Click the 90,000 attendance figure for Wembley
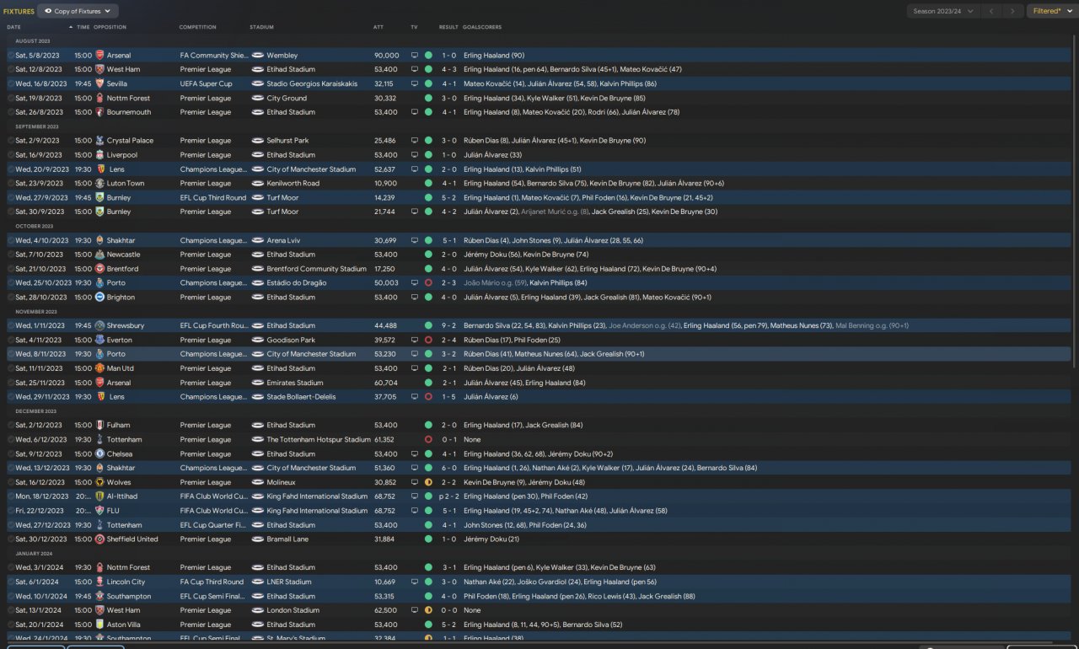 pyautogui.click(x=387, y=56)
